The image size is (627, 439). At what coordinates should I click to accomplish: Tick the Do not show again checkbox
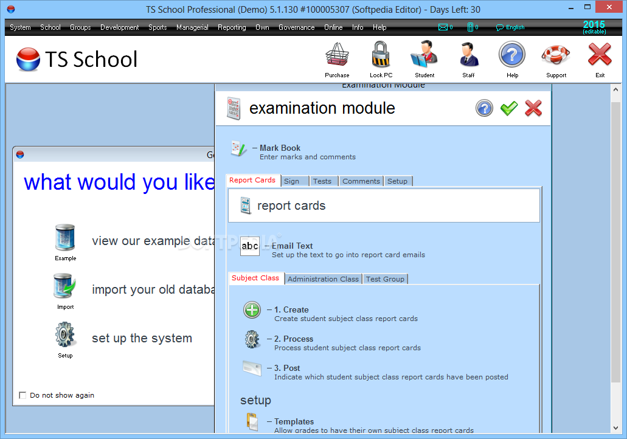[23, 395]
